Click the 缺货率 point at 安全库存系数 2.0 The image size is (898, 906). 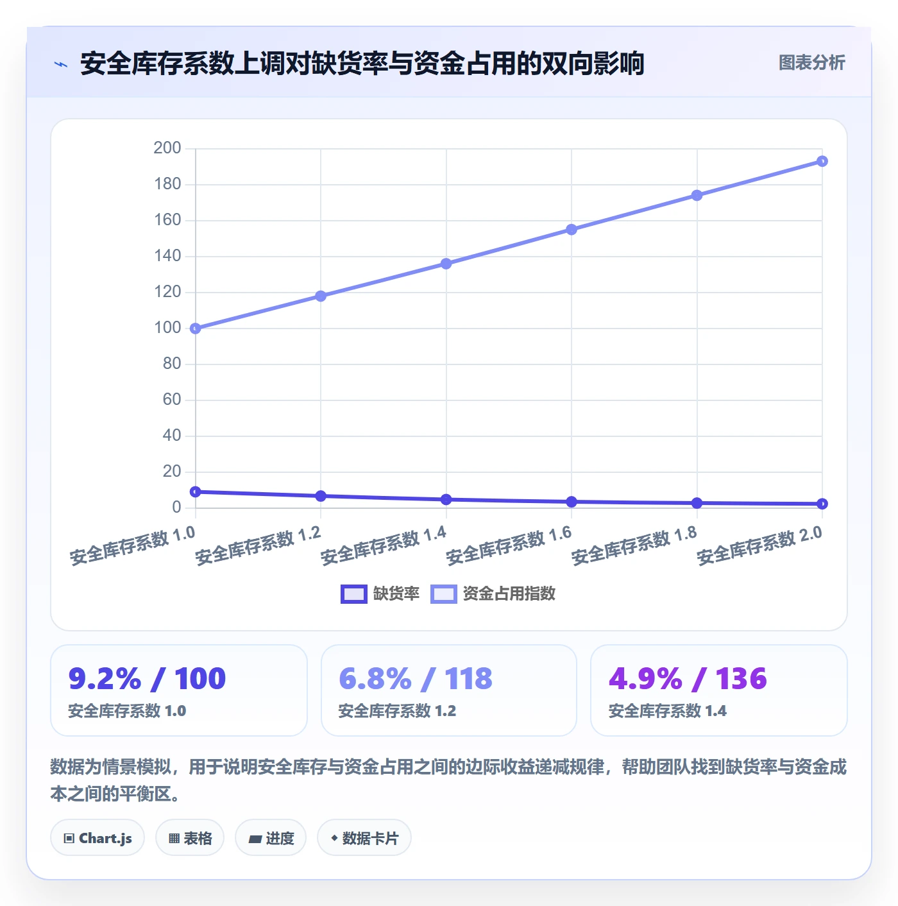tap(822, 504)
